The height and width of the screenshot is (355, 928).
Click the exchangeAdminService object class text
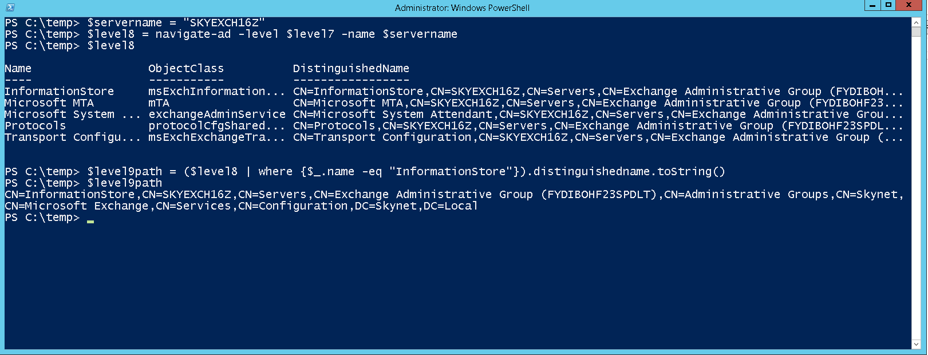pos(217,115)
